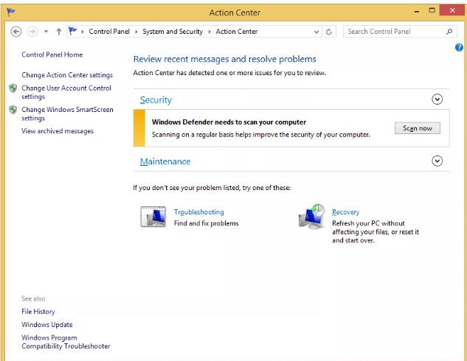Open Control Panel Home

point(52,55)
